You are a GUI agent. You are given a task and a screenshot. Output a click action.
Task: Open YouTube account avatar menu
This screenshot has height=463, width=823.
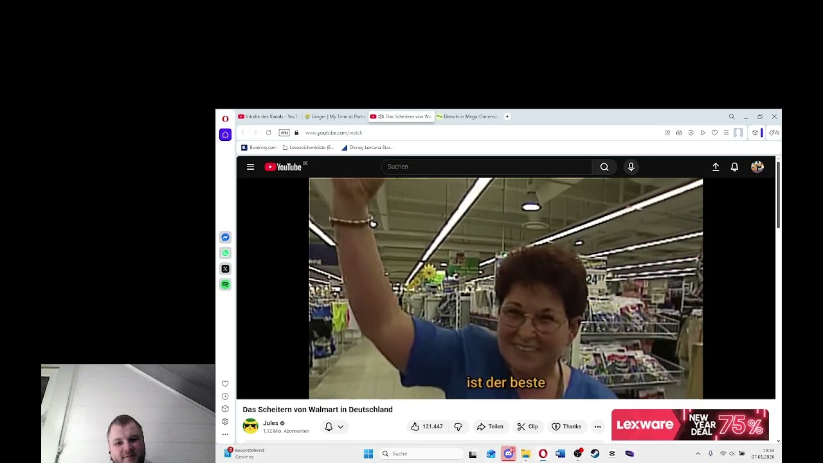(757, 167)
